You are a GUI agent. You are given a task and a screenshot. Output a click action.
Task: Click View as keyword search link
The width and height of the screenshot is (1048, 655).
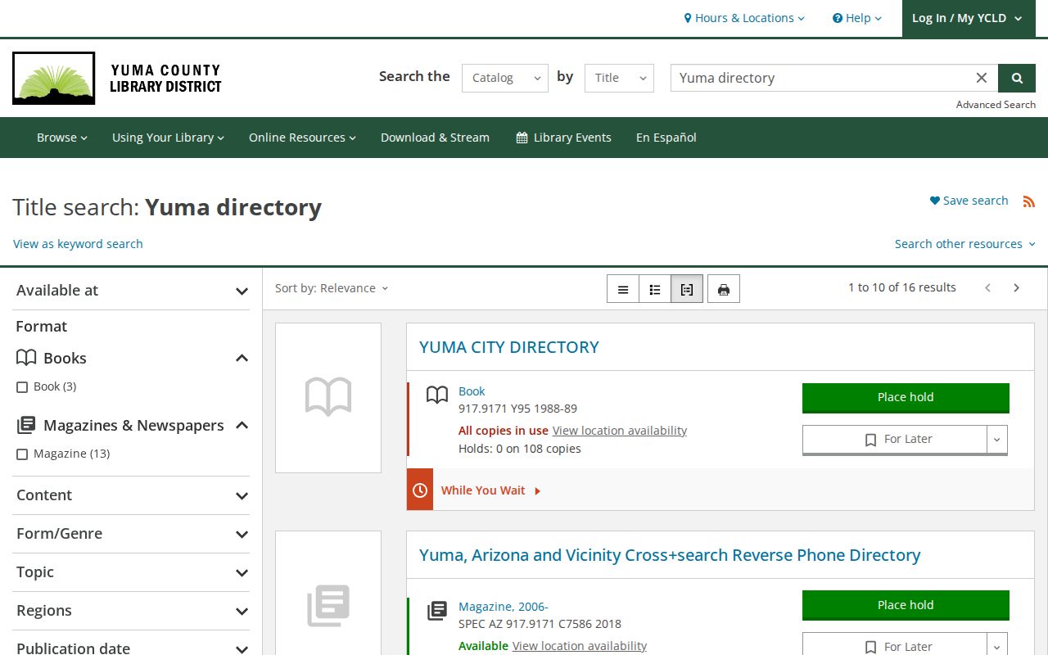78,244
